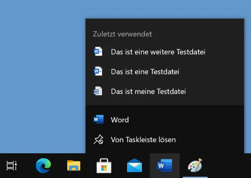
Task: Open File Explorer from the taskbar
Action: (x=74, y=166)
